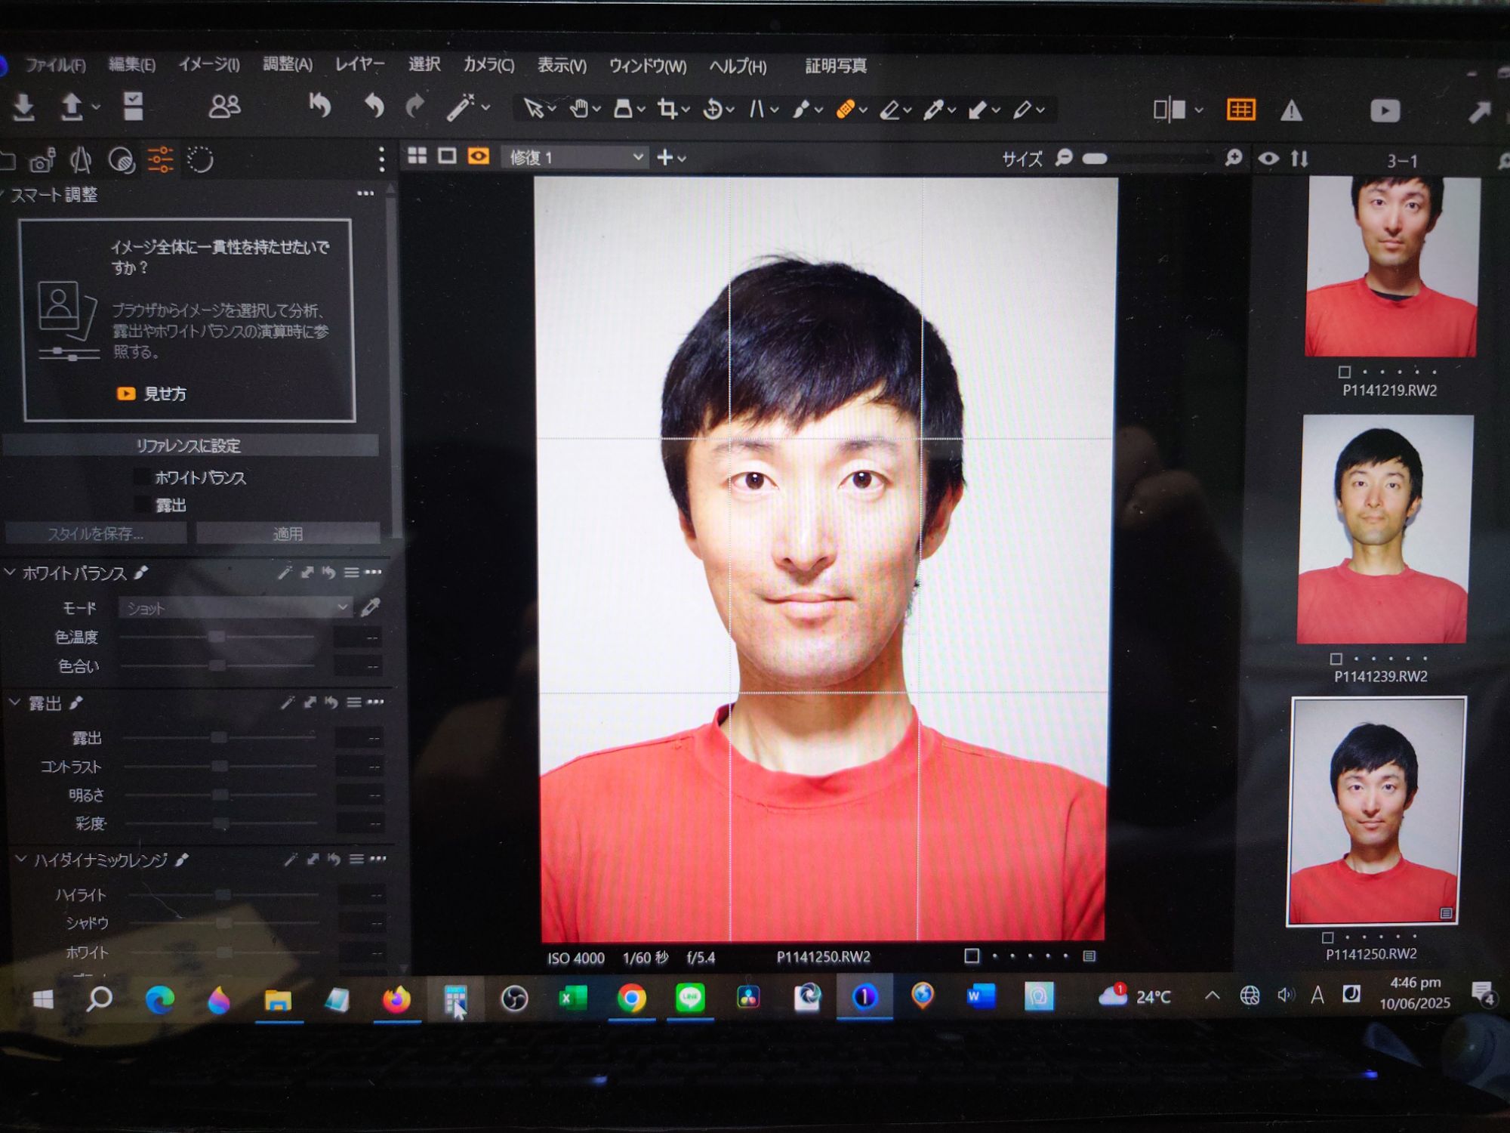Viewport: 1510px width, 1133px height.
Task: Adjust the コントラスト slider
Action: pyautogui.click(x=220, y=766)
